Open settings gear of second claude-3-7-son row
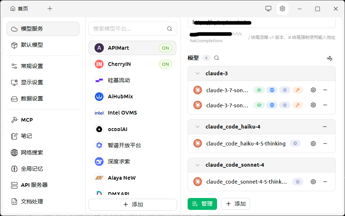 point(313,105)
